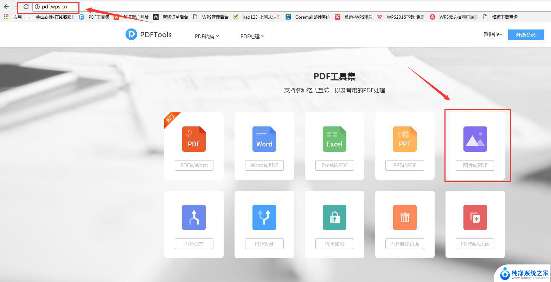
Task: Click the green padlock encrypt icon
Action: [334, 217]
